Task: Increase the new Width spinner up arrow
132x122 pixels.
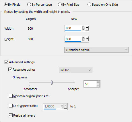Action: click(x=84, y=27)
